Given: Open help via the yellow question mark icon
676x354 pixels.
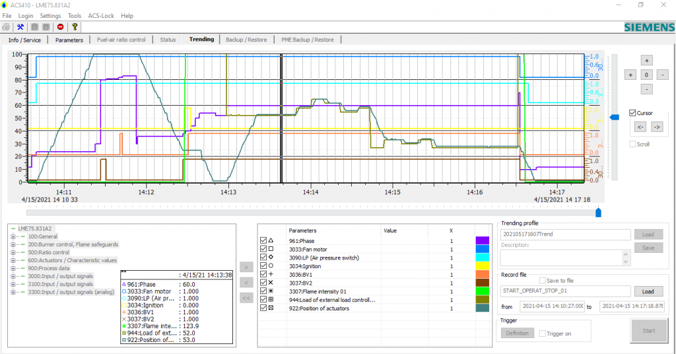Looking at the screenshot, I should coord(75,27).
